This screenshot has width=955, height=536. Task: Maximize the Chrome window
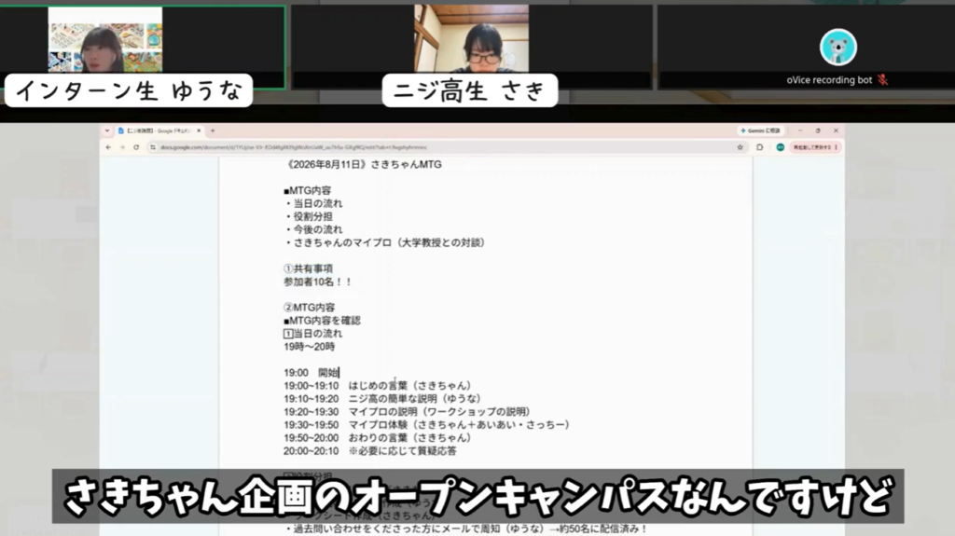(x=818, y=131)
